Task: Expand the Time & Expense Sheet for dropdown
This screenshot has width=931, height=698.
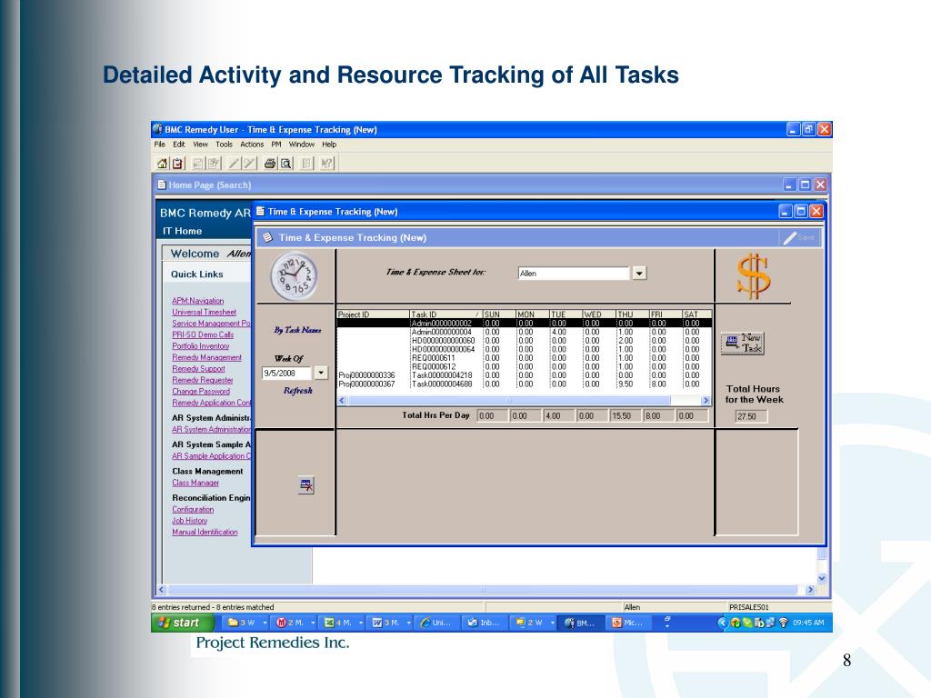Action: pyautogui.click(x=639, y=273)
